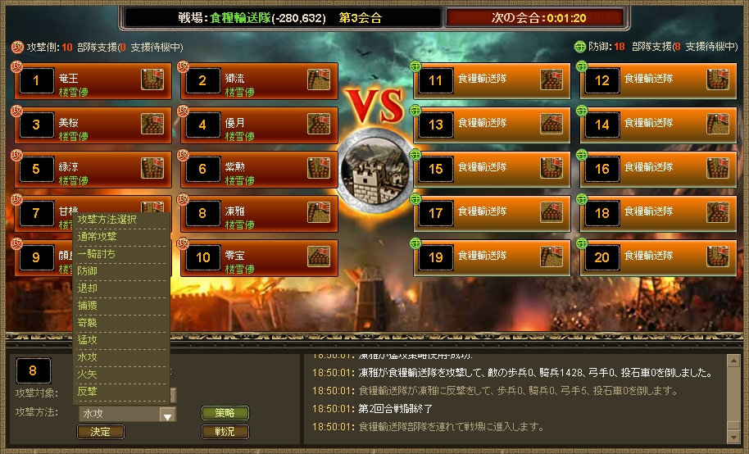Open the 攻撃方法 dropdown arrow
This screenshot has height=454, width=749.
coord(167,415)
